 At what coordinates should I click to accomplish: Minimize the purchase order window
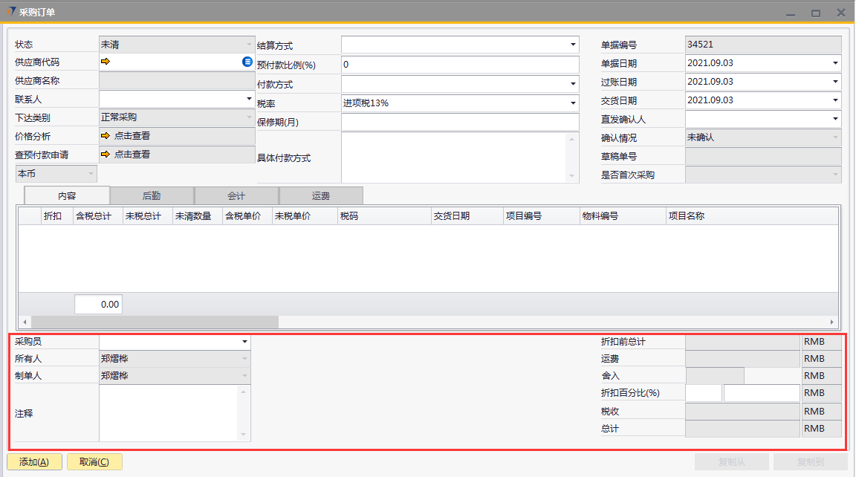pyautogui.click(x=792, y=13)
